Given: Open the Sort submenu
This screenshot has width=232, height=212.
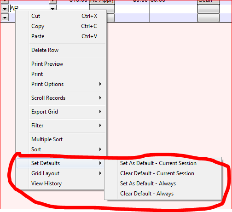Looking at the screenshot, I should (61, 149).
